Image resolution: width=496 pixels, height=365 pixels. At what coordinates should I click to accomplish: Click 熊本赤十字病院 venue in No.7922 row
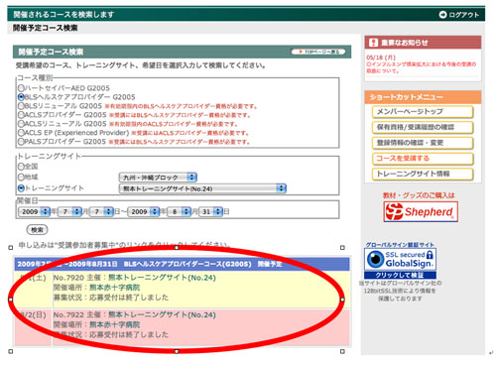tap(115, 325)
